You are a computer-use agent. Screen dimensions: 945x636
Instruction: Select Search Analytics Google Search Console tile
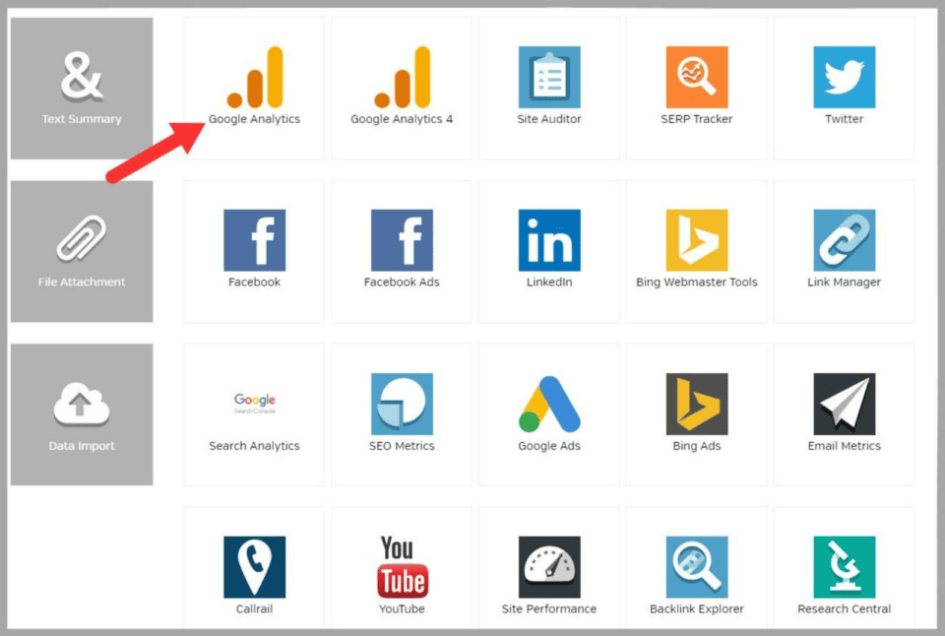(254, 414)
